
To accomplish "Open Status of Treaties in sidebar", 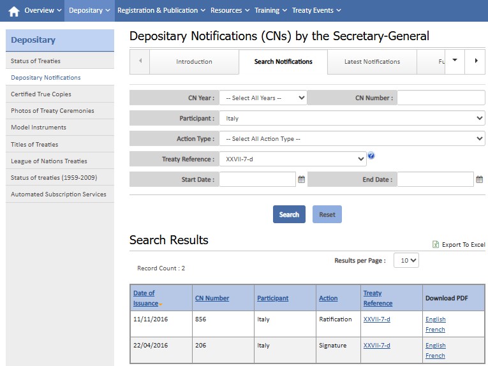I will pyautogui.click(x=36, y=61).
